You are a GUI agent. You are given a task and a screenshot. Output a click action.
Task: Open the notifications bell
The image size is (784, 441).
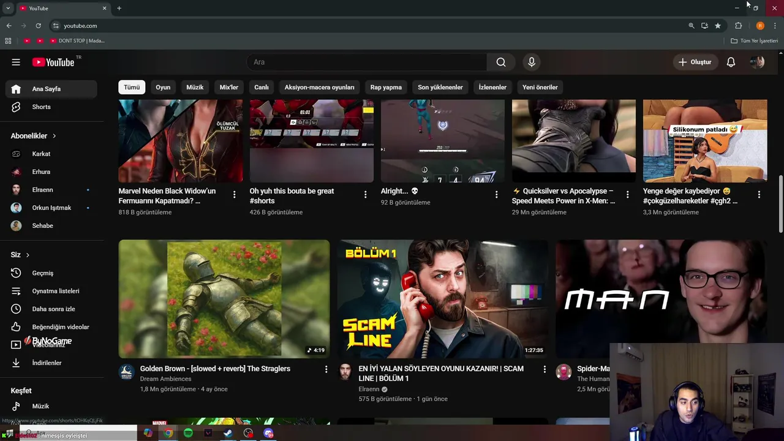click(731, 62)
